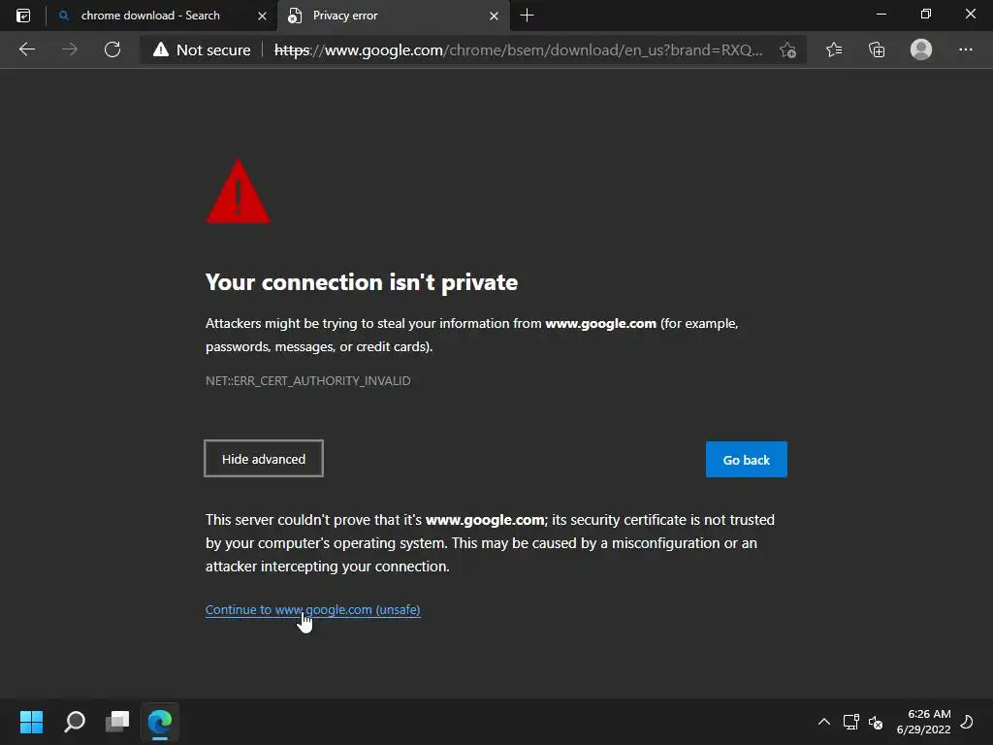
Task: Click the forward navigation arrow
Action: (70, 49)
